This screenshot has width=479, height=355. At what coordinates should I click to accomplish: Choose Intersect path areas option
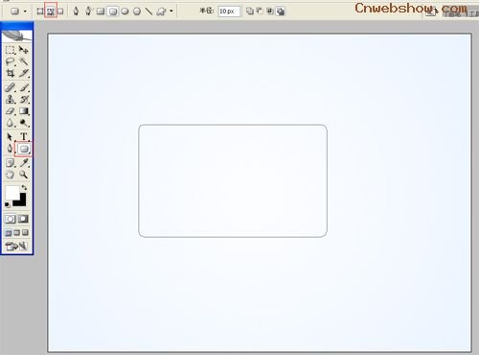click(x=270, y=12)
